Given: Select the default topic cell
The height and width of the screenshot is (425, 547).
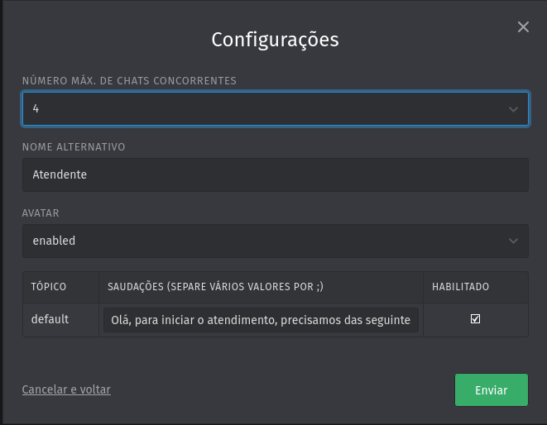Looking at the screenshot, I should pos(50,319).
